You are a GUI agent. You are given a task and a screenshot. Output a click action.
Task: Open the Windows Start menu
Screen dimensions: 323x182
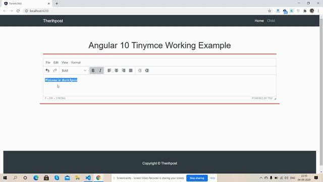point(5,178)
